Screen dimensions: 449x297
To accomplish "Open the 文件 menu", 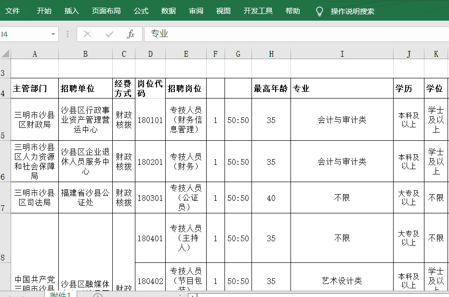I will point(13,11).
